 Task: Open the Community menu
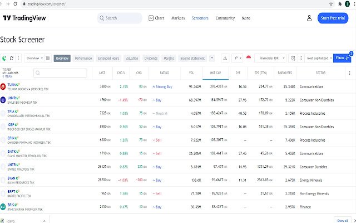225,18
